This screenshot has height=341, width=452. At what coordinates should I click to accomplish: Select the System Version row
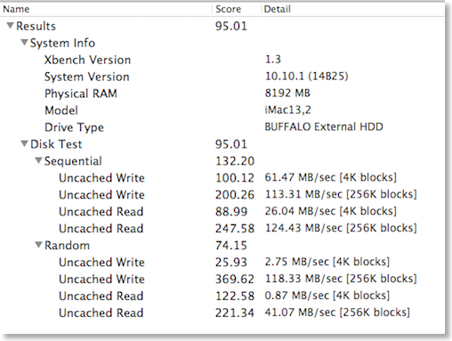222,77
